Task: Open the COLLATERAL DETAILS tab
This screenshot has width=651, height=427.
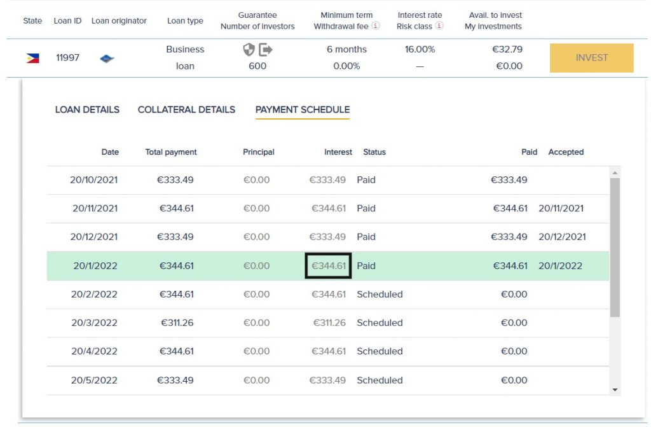Action: [x=186, y=109]
